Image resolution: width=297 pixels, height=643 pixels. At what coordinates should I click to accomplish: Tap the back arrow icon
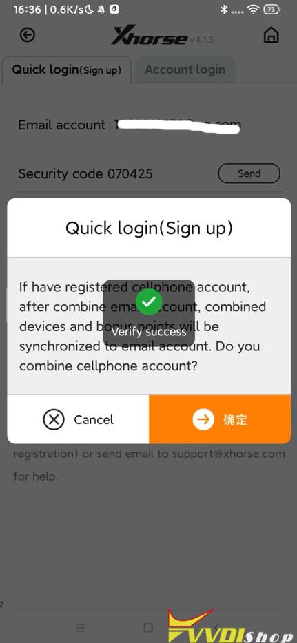[28, 35]
